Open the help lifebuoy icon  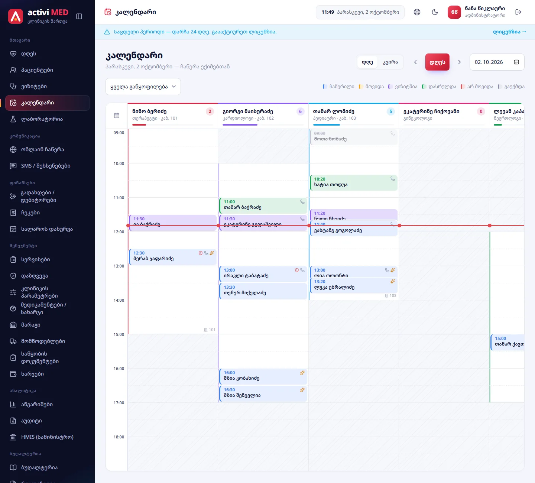pos(417,12)
